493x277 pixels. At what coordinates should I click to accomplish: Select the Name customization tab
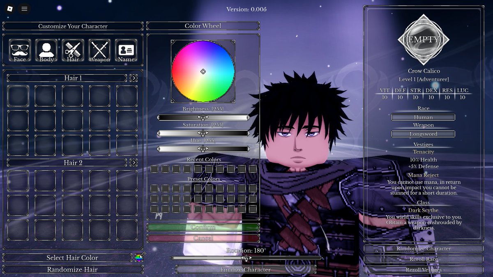click(126, 50)
